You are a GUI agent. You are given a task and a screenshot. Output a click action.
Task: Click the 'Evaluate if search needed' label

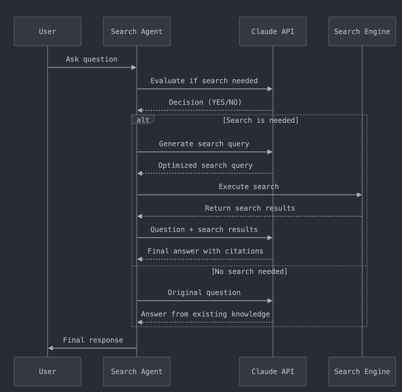[x=204, y=81]
